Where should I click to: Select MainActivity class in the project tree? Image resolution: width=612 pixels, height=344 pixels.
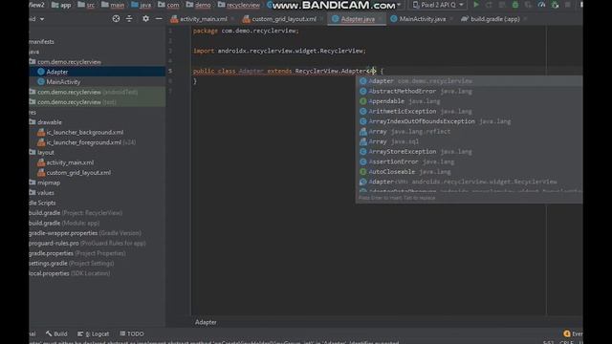[63, 82]
